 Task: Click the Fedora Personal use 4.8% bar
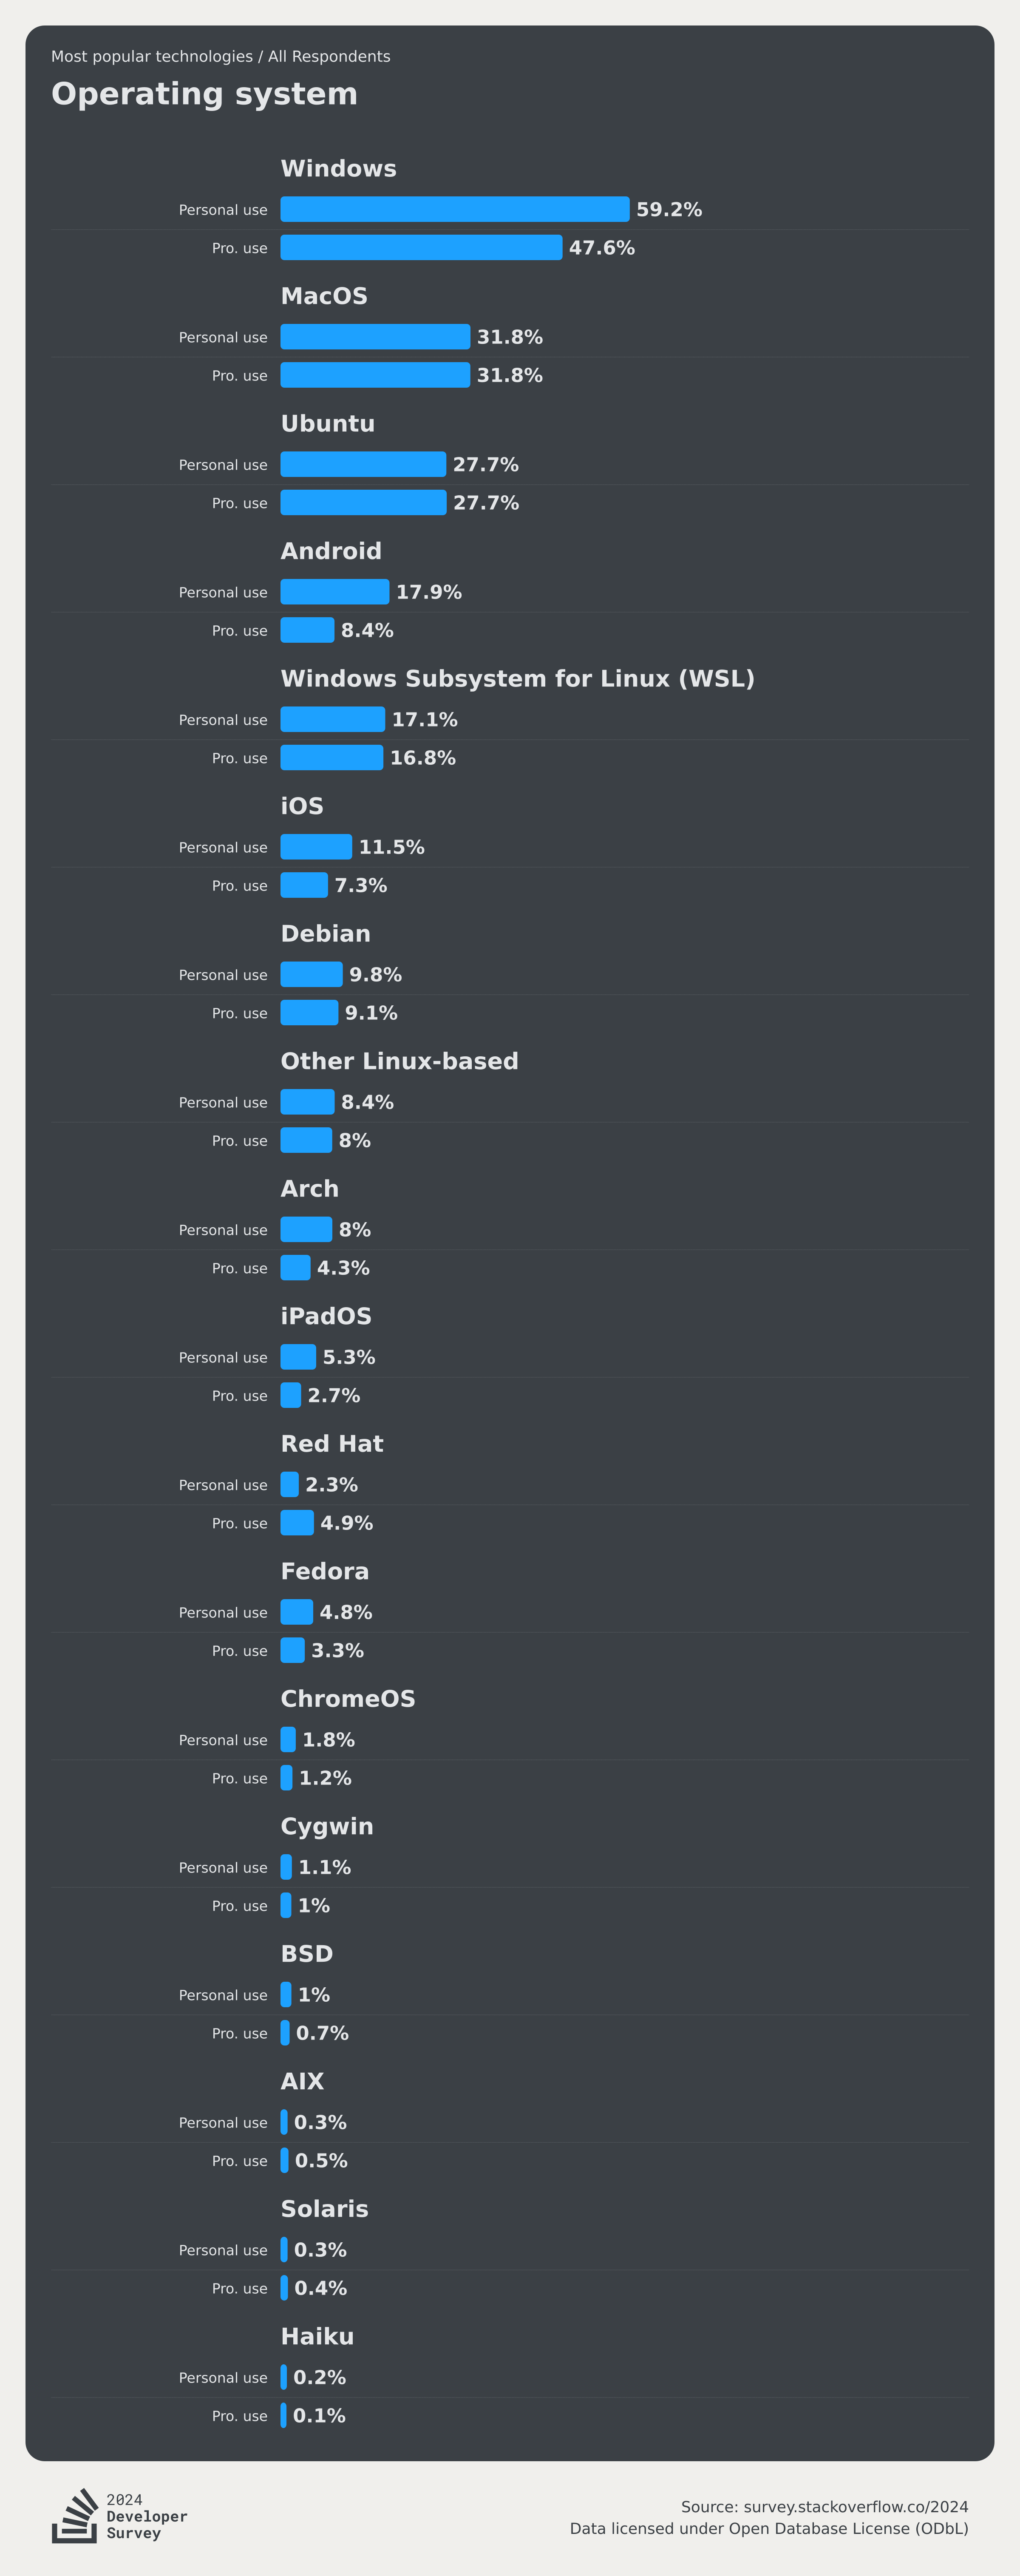click(297, 1612)
